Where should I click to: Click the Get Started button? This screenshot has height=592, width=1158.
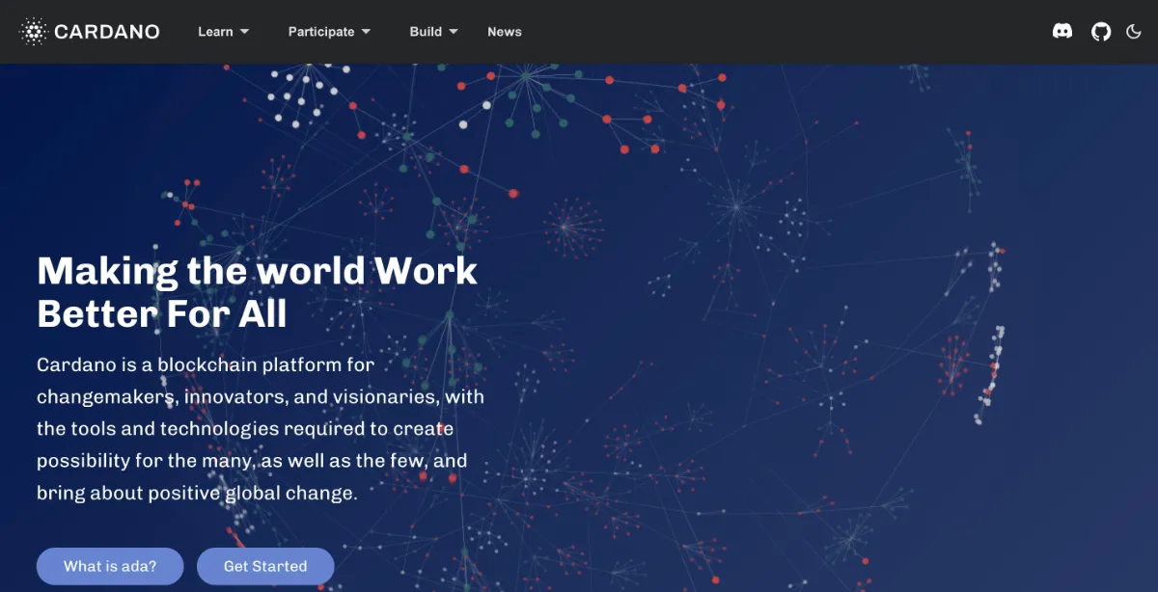(265, 566)
